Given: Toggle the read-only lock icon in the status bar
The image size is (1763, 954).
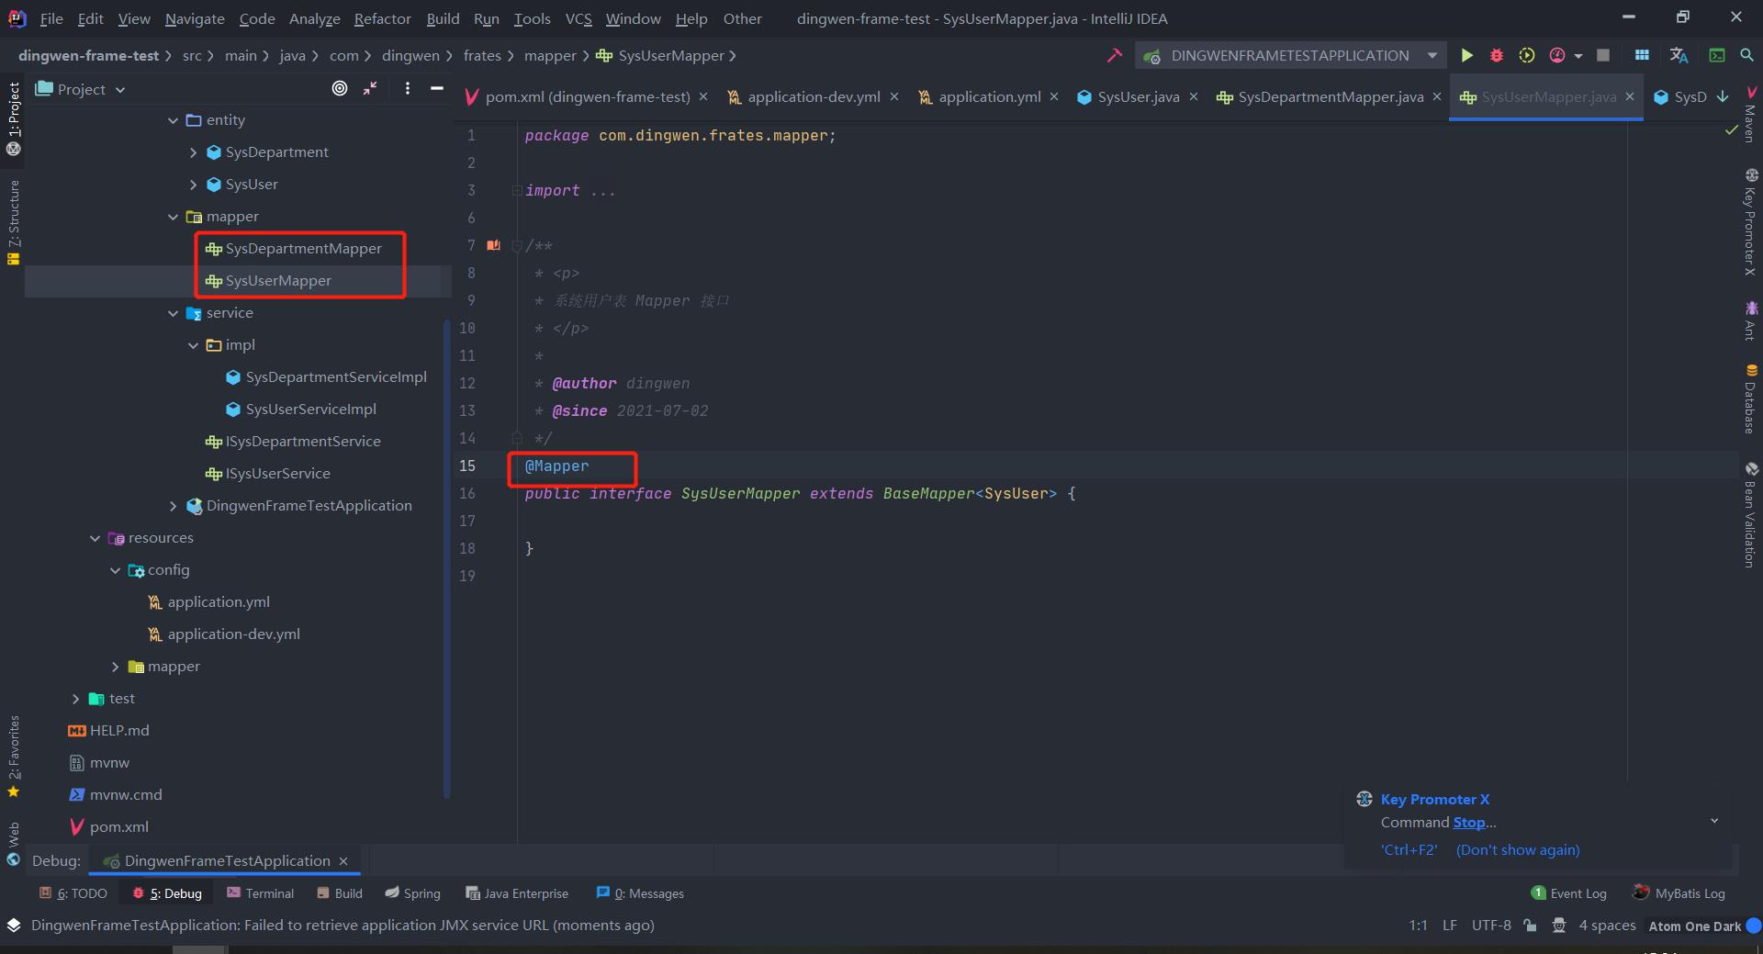Looking at the screenshot, I should [x=1530, y=926].
